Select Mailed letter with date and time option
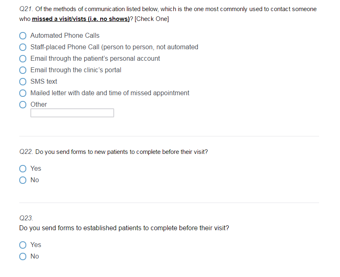The image size is (340, 277). coord(23,93)
